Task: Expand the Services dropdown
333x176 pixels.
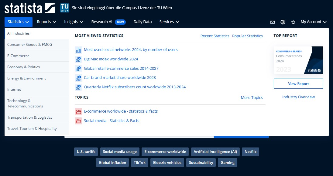Action: 169,22
